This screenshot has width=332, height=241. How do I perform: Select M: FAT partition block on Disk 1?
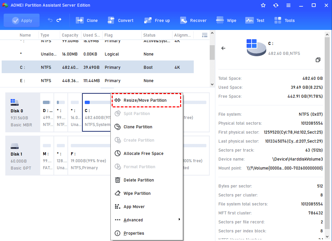(x=47, y=156)
